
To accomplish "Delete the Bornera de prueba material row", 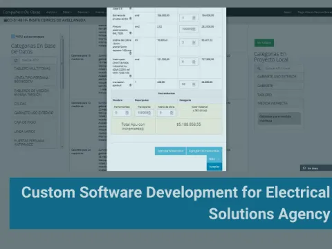I will tap(130, 19).
